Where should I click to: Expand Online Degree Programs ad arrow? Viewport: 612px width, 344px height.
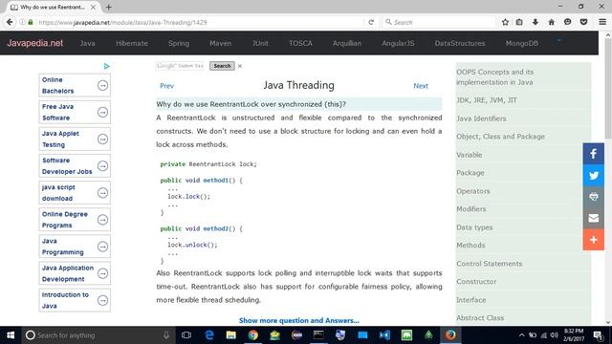pyautogui.click(x=102, y=220)
